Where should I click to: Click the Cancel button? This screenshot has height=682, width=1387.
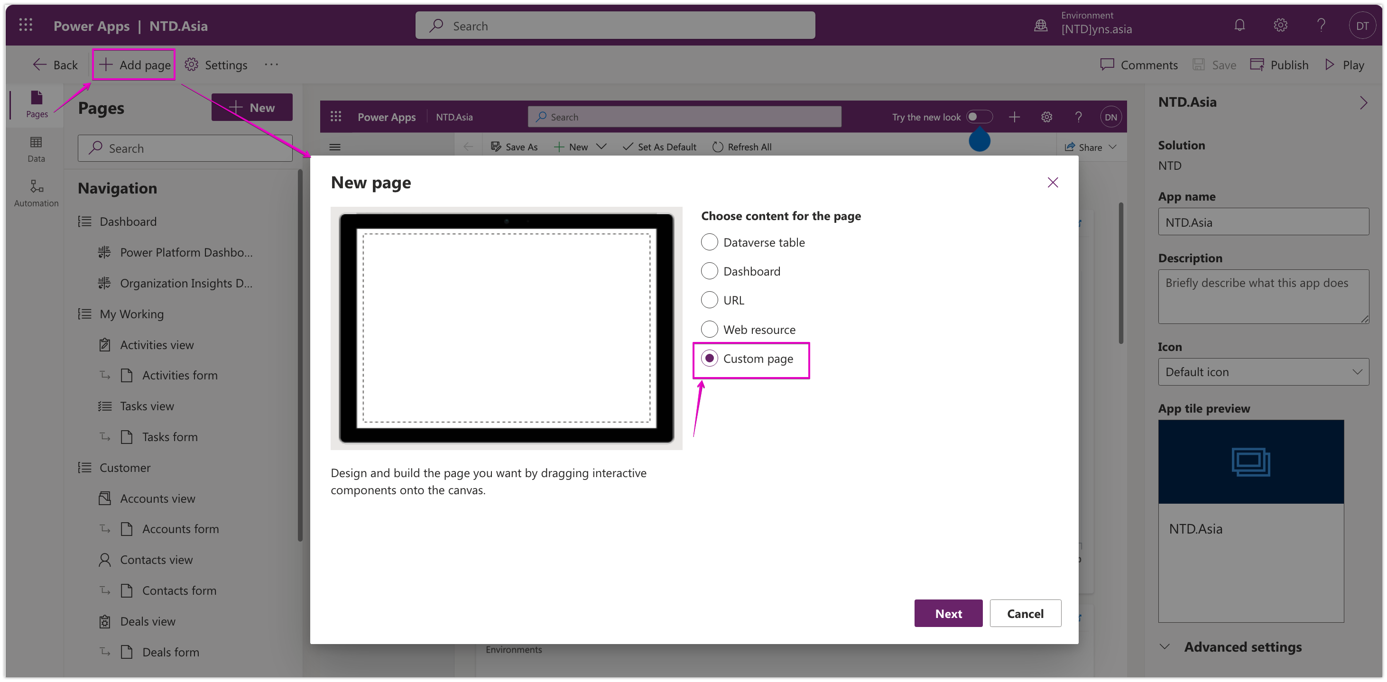1025,613
